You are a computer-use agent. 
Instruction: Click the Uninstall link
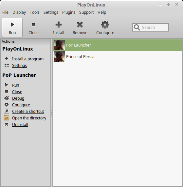(x=20, y=125)
